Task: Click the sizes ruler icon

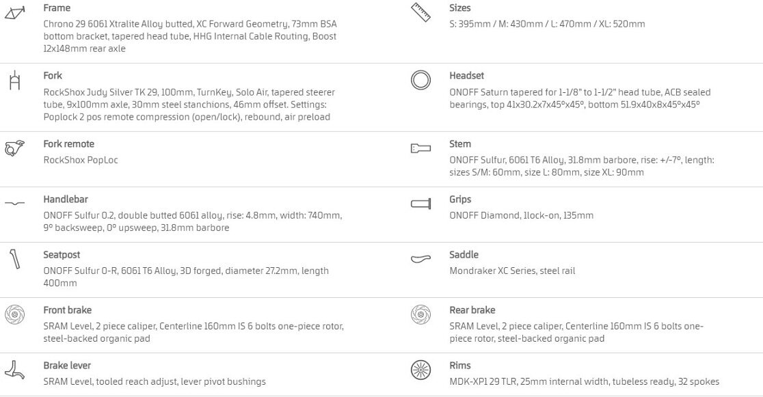Action: pos(420,12)
